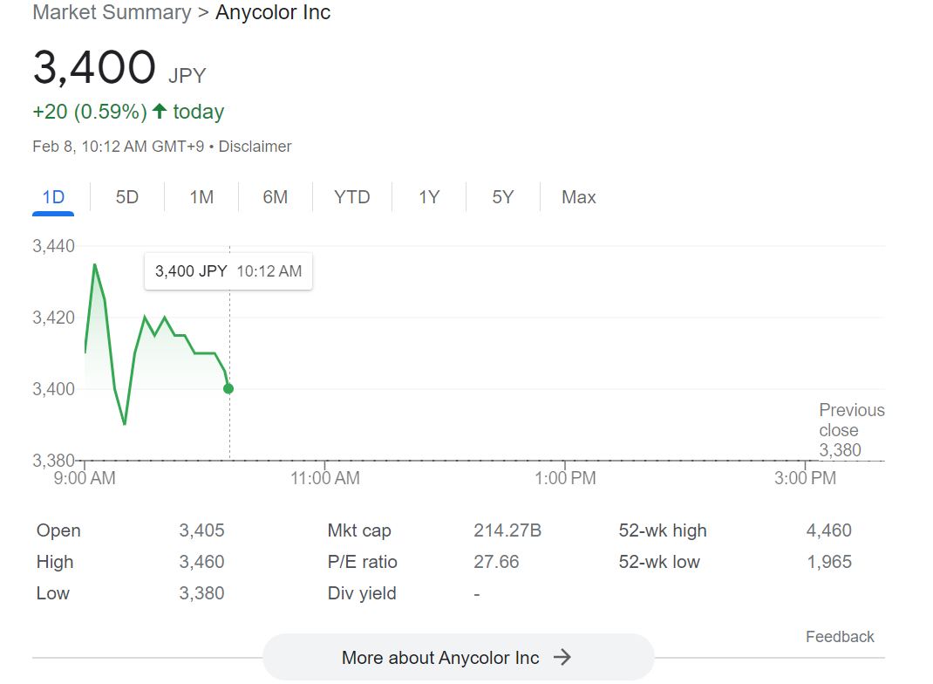The image size is (933, 684).
Task: Switch to the 5D time range tab
Action: (x=127, y=197)
